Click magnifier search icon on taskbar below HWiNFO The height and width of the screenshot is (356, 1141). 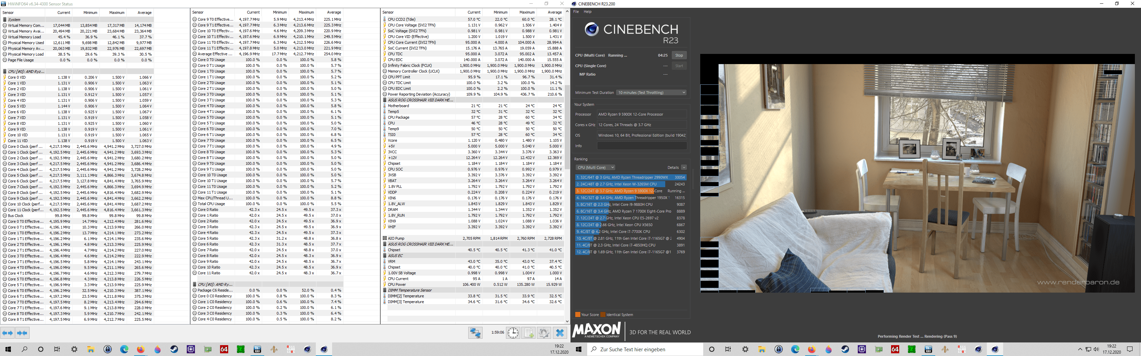(24, 349)
